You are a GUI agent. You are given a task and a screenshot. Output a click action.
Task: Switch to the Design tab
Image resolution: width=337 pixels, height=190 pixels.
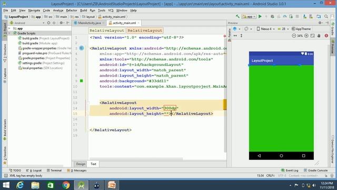81,164
